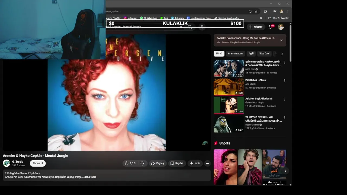Image resolution: width=347 pixels, height=195 pixels.
Task: Open YouTube notifications bell
Action: (x=271, y=27)
